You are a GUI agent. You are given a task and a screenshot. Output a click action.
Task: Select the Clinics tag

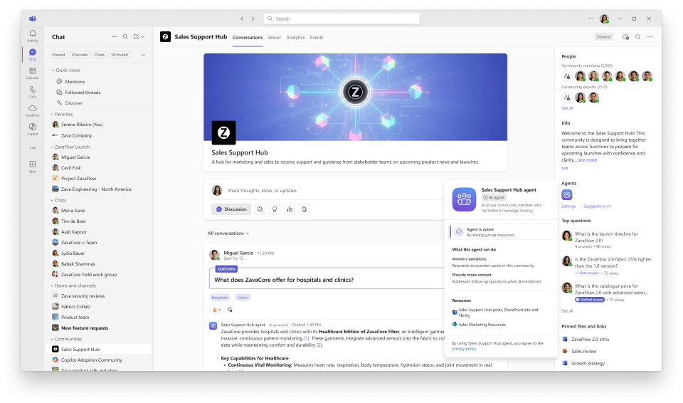pyautogui.click(x=243, y=298)
